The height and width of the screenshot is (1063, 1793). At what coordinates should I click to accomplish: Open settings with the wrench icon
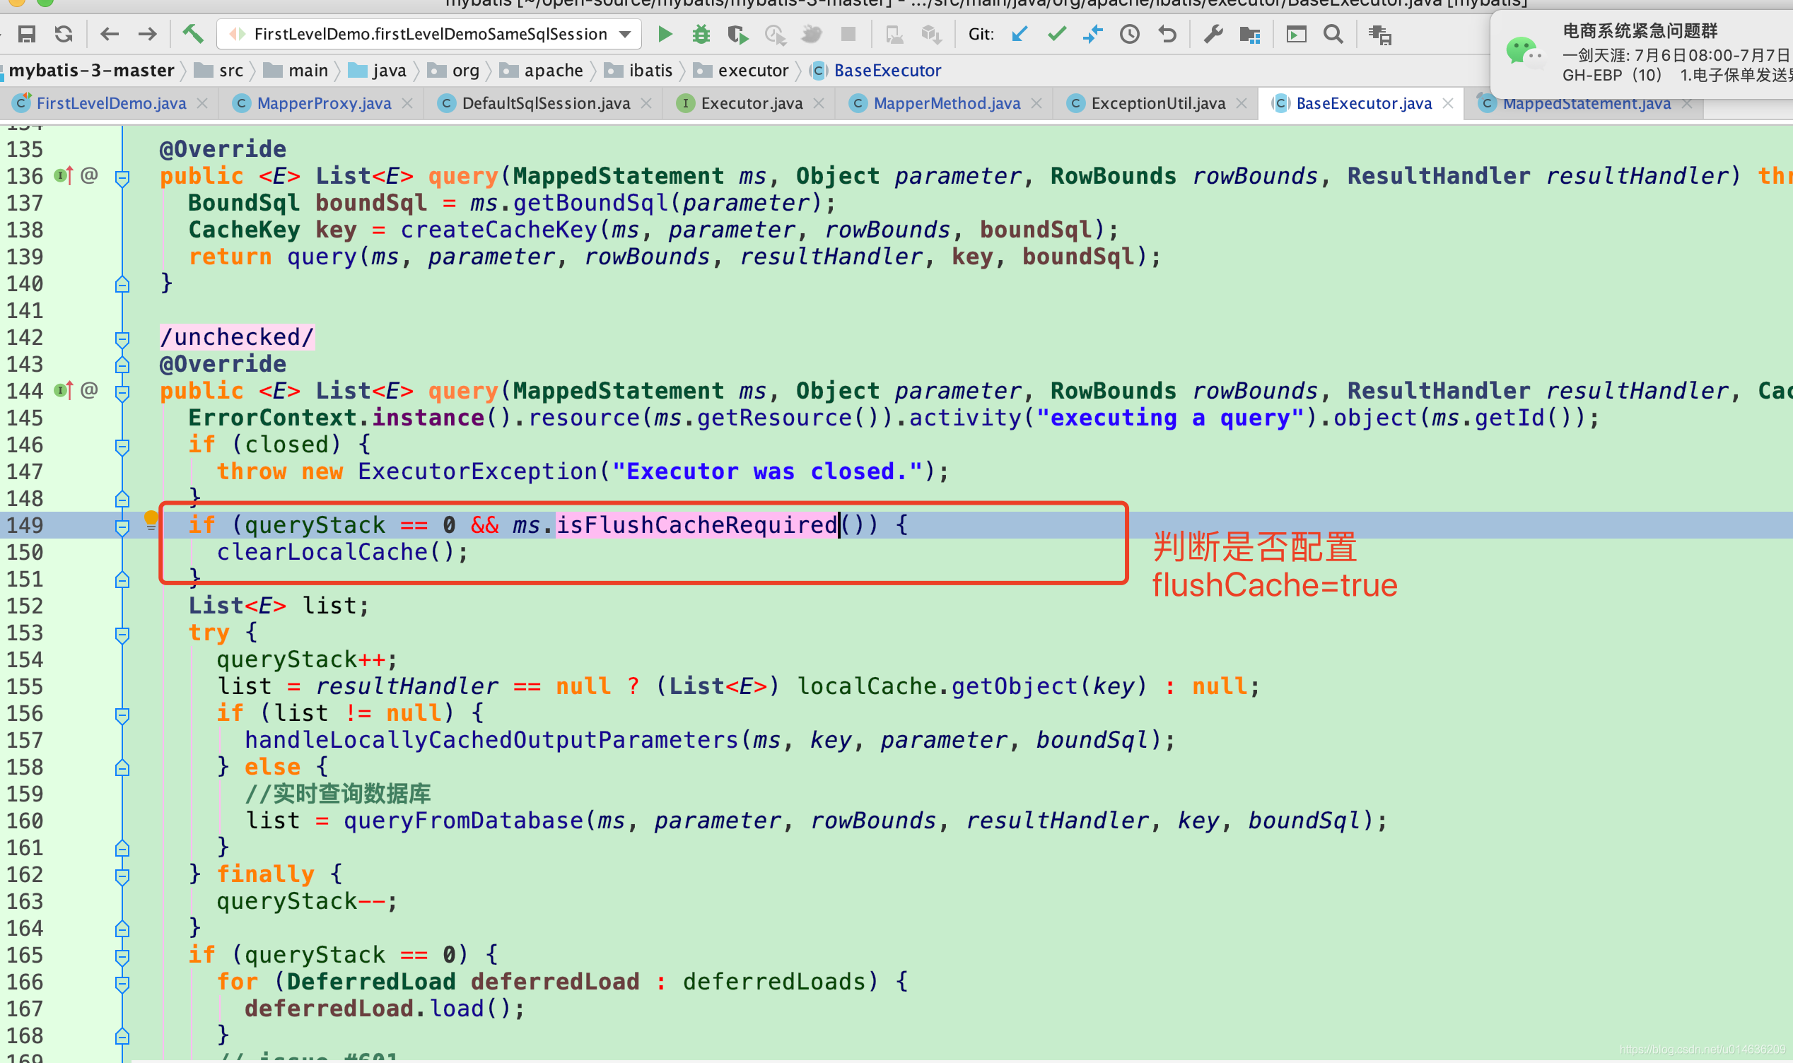[1213, 34]
